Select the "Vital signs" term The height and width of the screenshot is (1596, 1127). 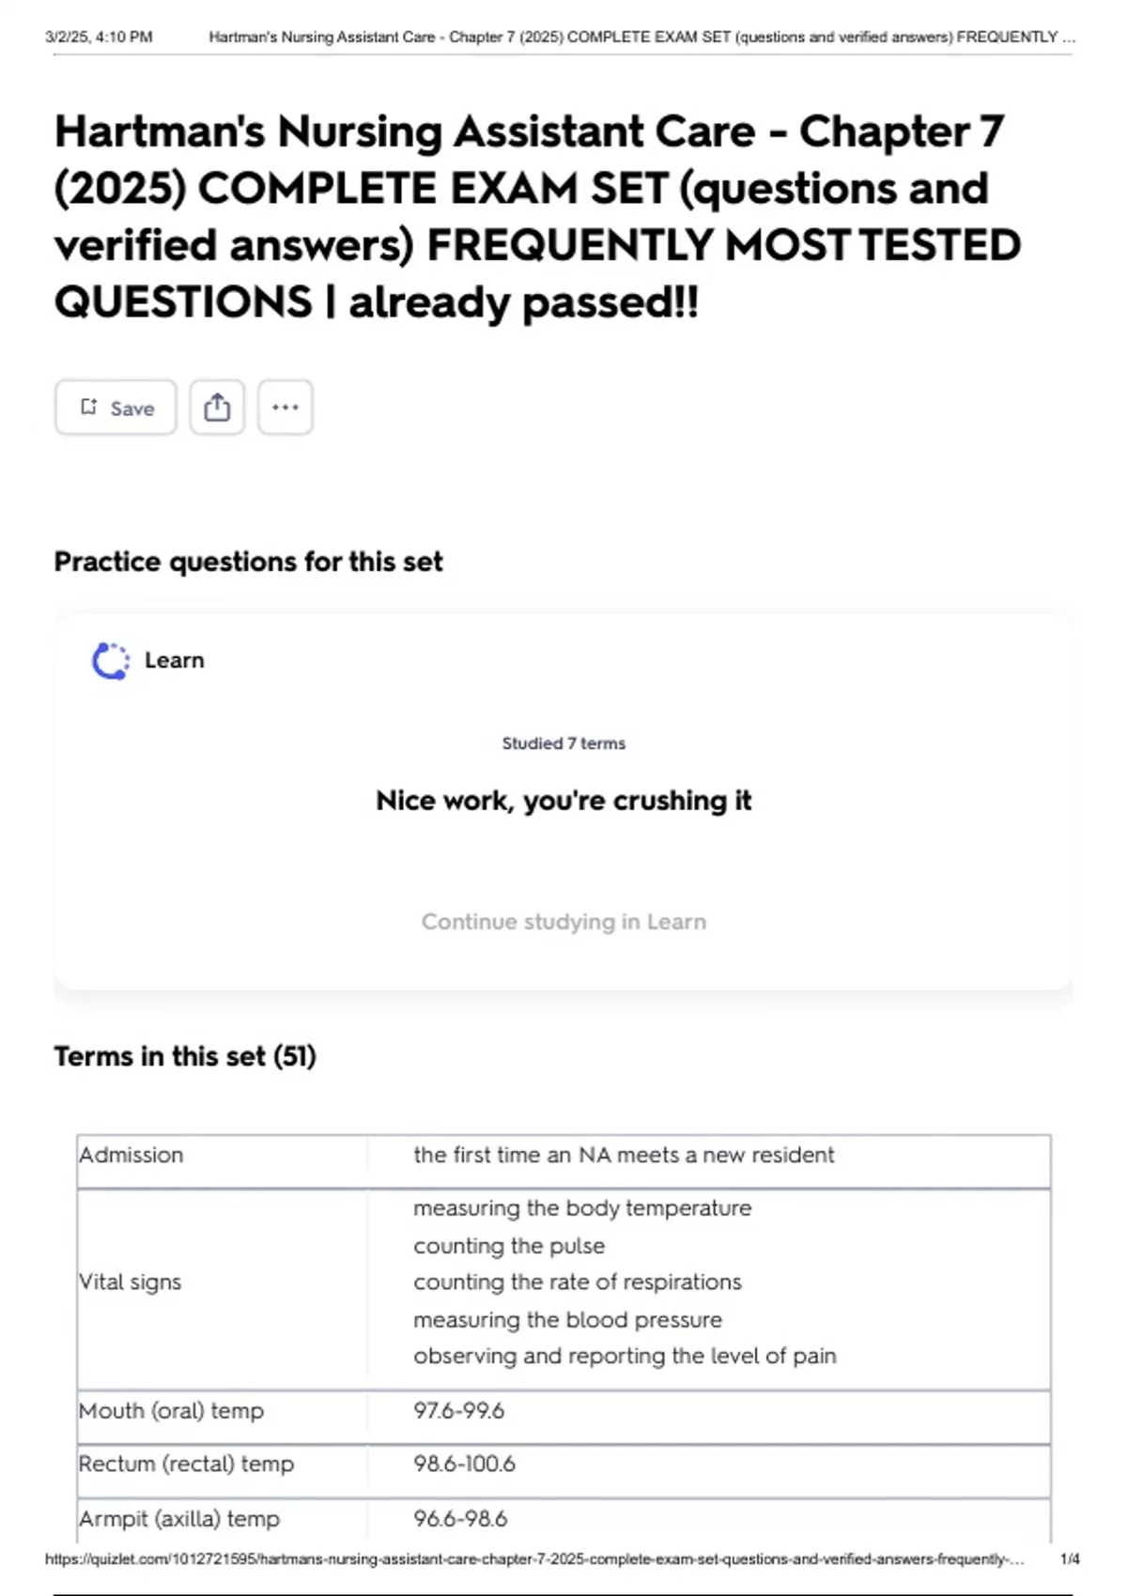(x=131, y=1282)
